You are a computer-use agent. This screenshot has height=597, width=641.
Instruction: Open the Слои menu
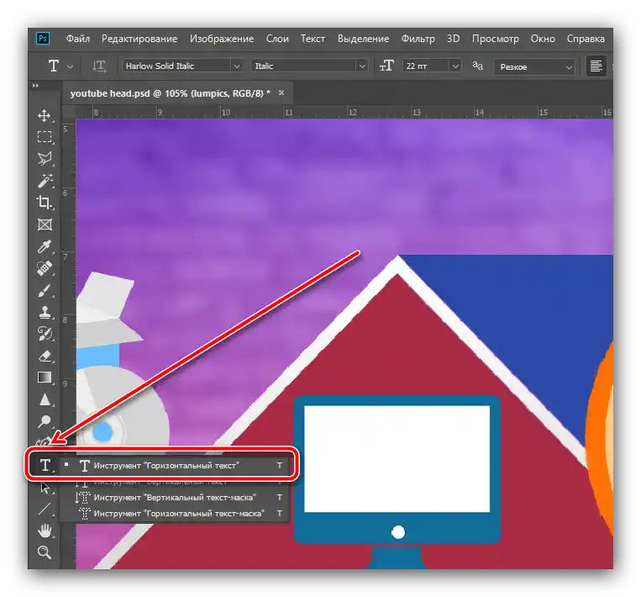(x=277, y=39)
